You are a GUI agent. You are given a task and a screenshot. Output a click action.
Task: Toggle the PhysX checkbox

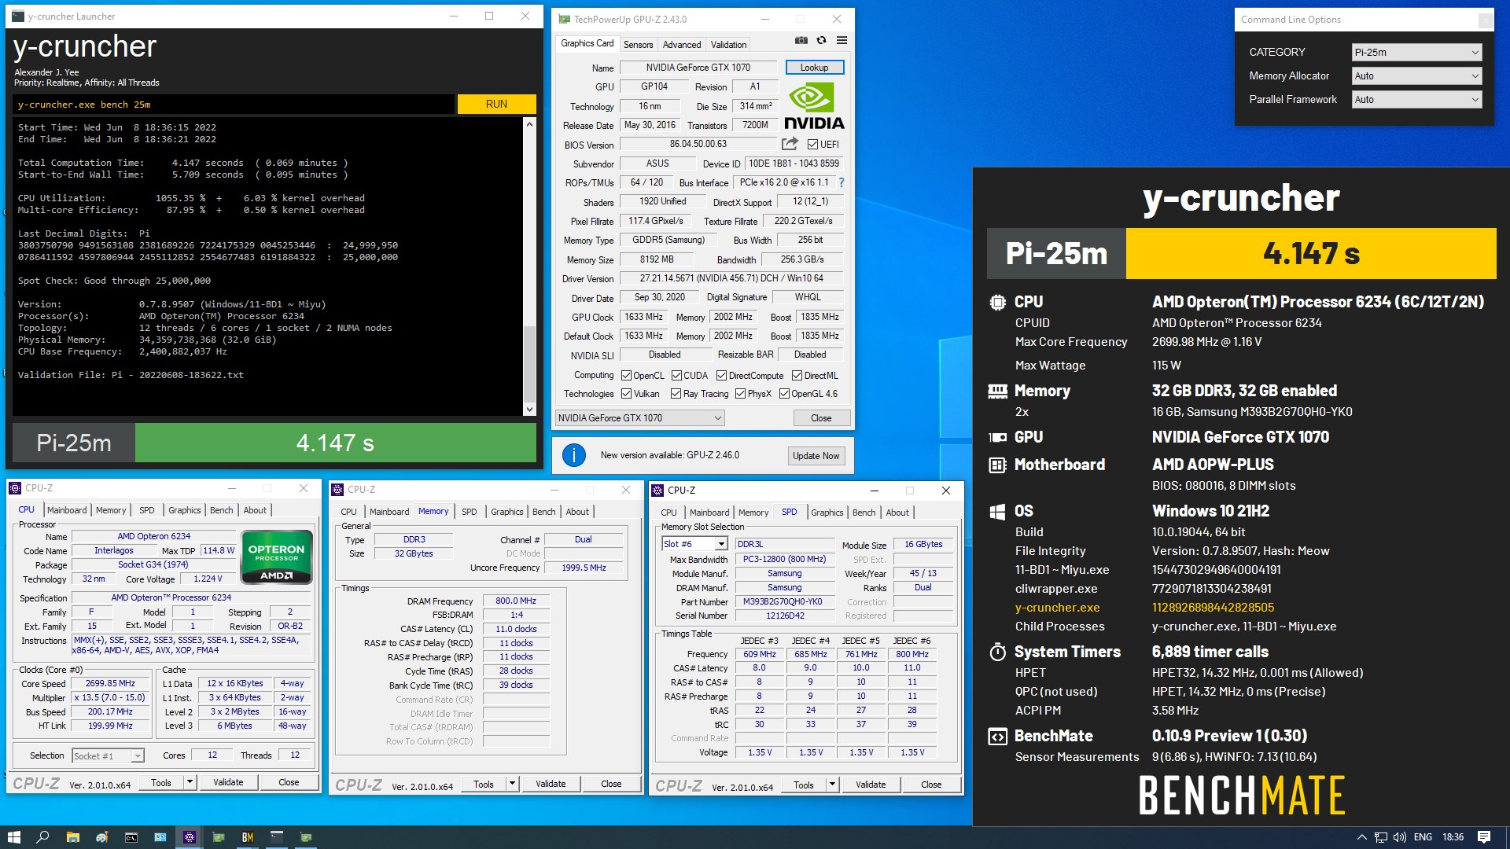click(x=740, y=394)
